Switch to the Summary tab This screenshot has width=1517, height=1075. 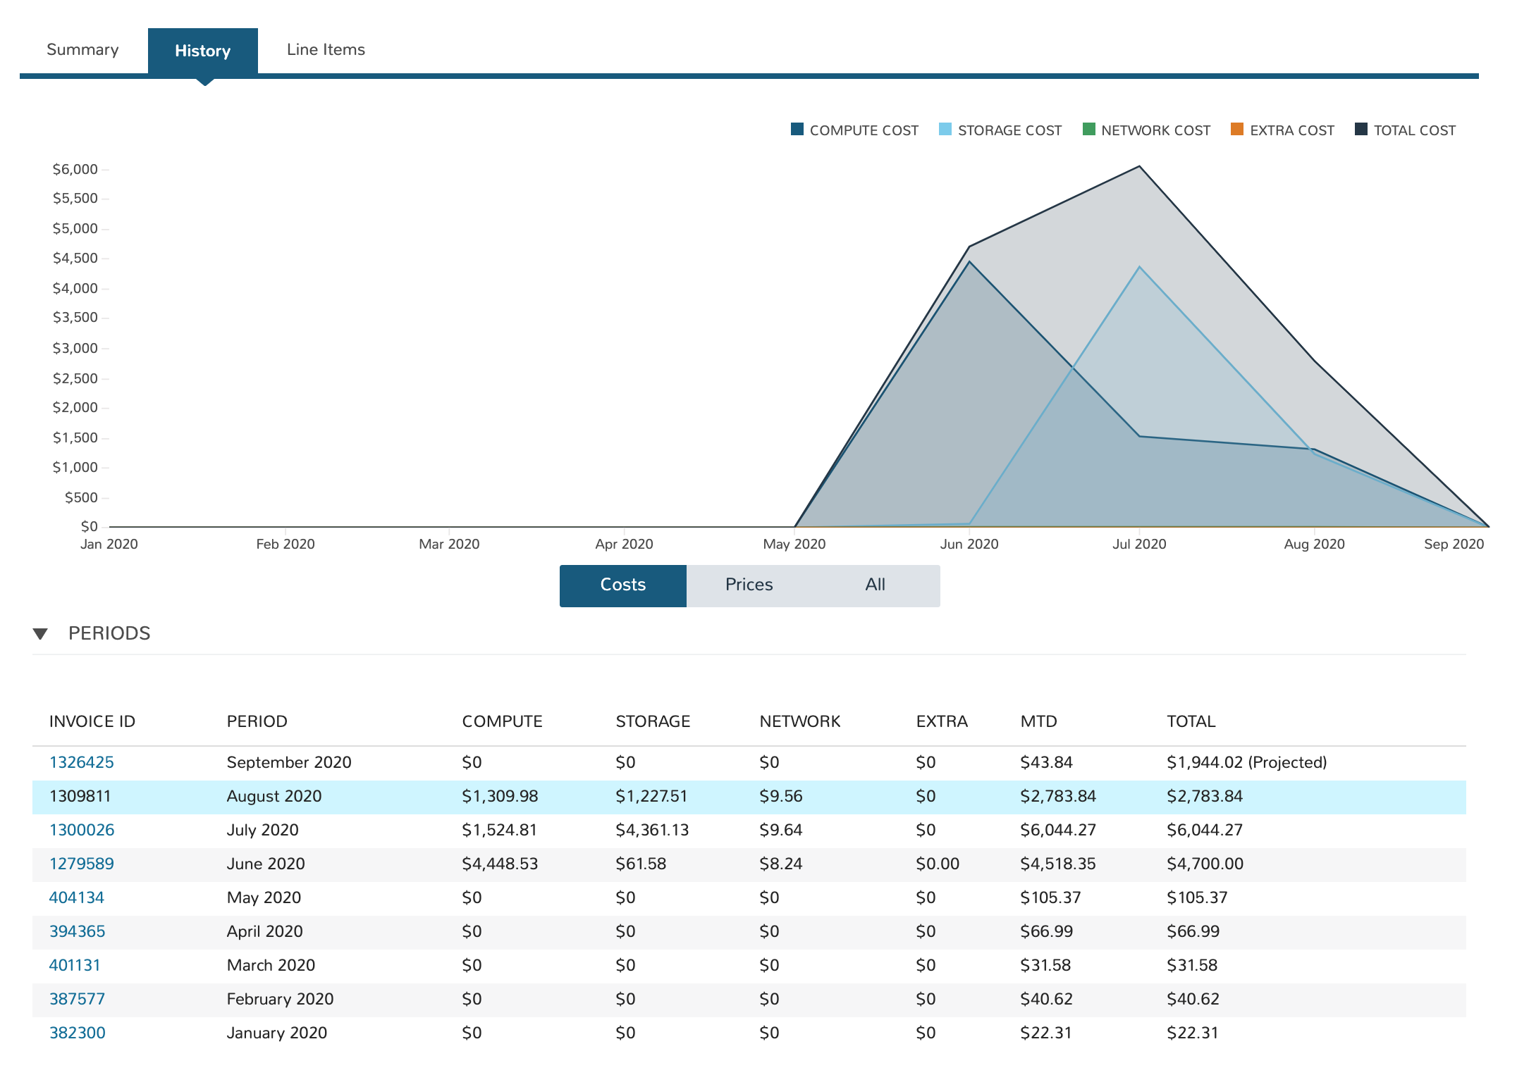[82, 50]
